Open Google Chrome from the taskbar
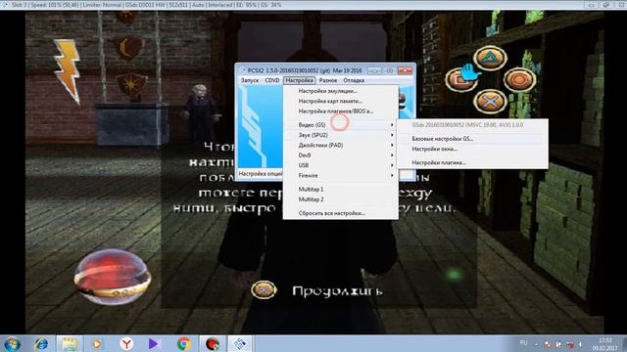Viewport: 627px width, 352px height. (184, 343)
